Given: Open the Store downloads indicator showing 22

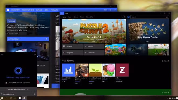Looking at the screenshot, I should coord(124,17).
